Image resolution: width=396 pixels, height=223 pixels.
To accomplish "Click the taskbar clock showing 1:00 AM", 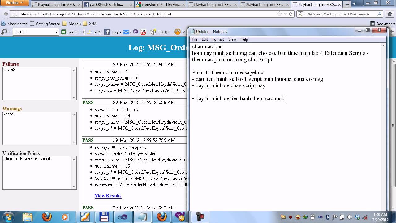I will [380, 217].
